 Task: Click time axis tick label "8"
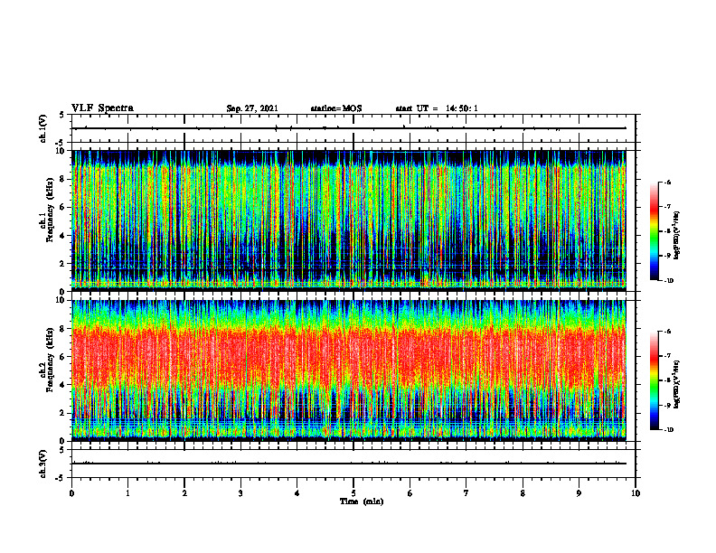(x=523, y=493)
